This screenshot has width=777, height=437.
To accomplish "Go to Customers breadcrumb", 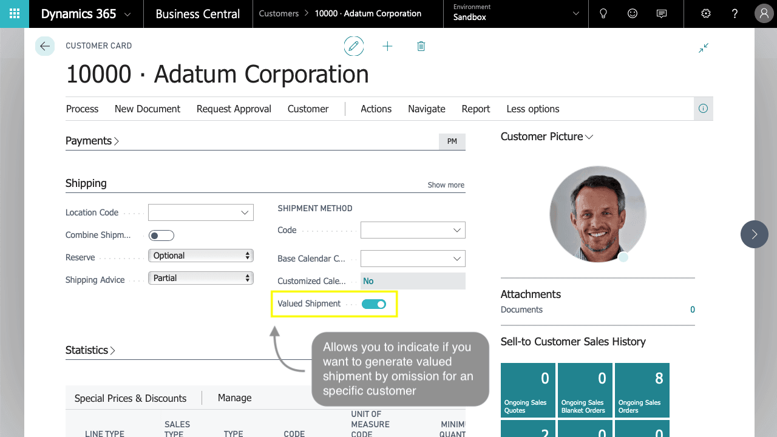I will pos(279,13).
